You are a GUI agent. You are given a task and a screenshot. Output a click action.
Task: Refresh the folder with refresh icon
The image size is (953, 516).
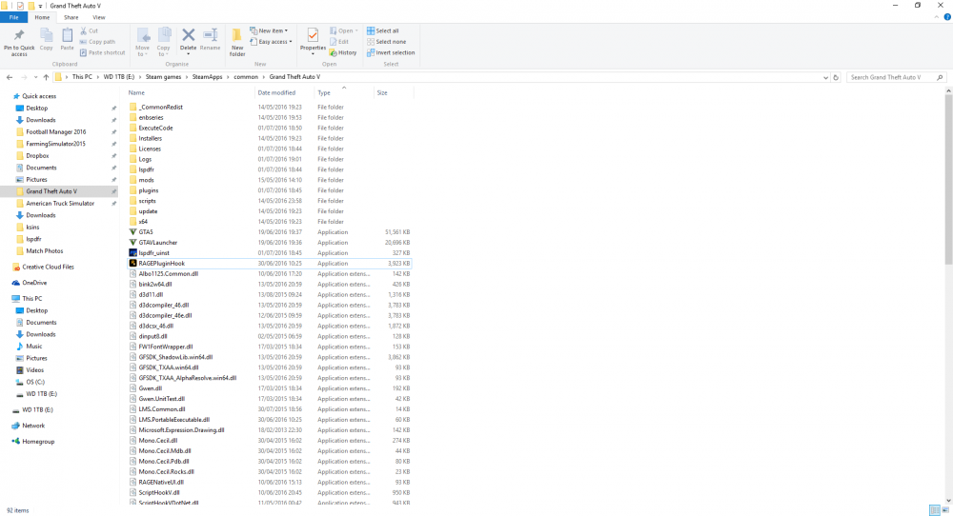tap(836, 78)
